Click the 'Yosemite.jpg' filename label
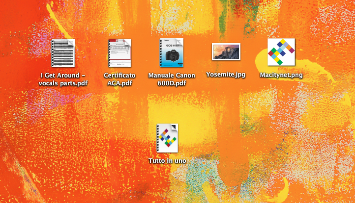355x203 pixels. point(226,75)
